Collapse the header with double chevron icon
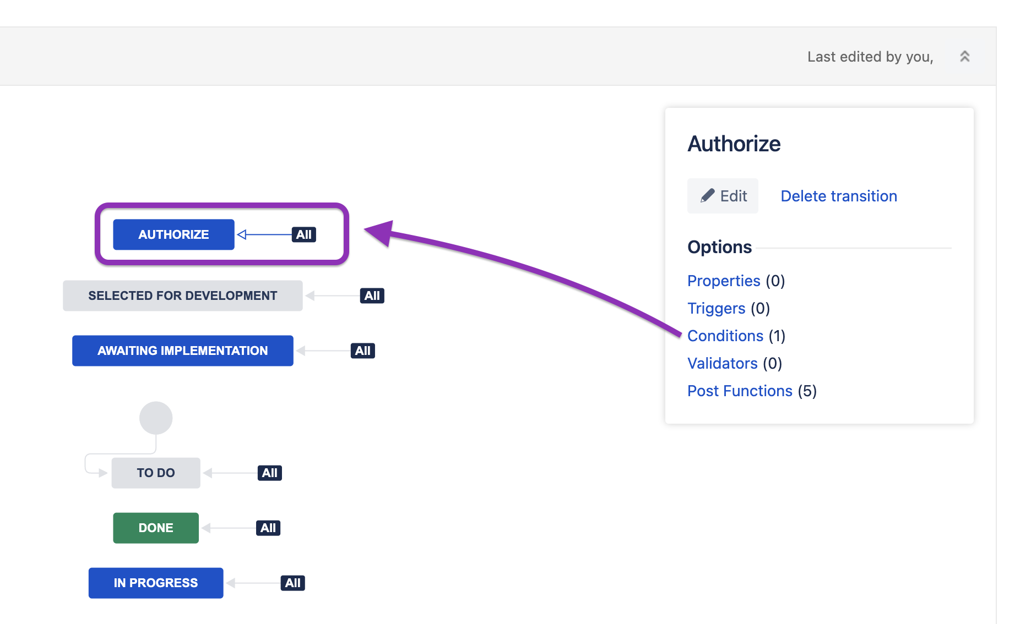The height and width of the screenshot is (624, 1020). coord(964,57)
